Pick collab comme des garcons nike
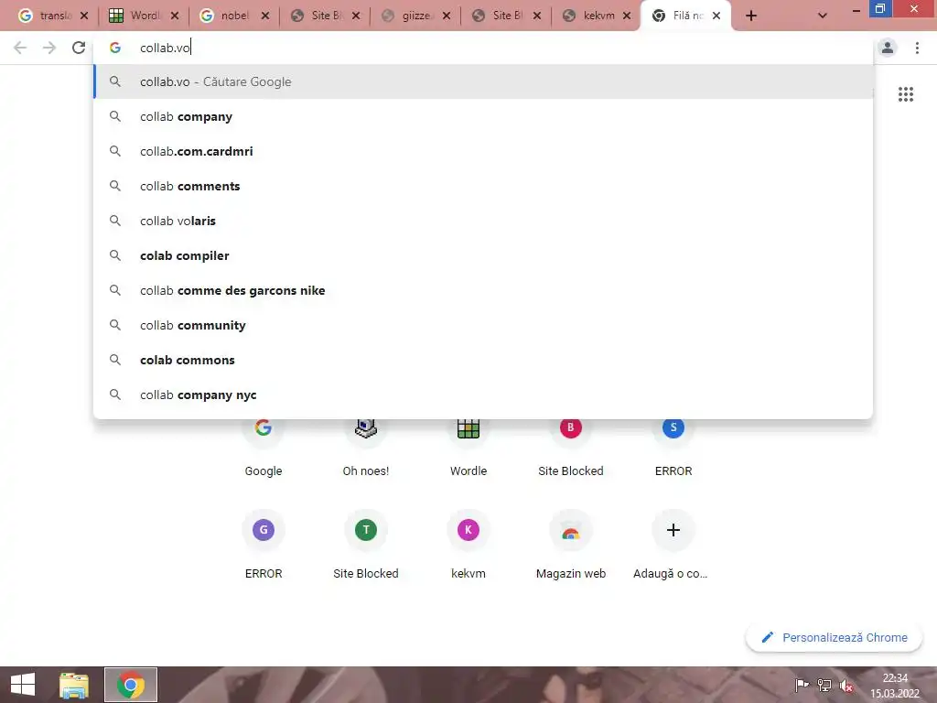Image resolution: width=937 pixels, height=703 pixels. pyautogui.click(x=483, y=290)
